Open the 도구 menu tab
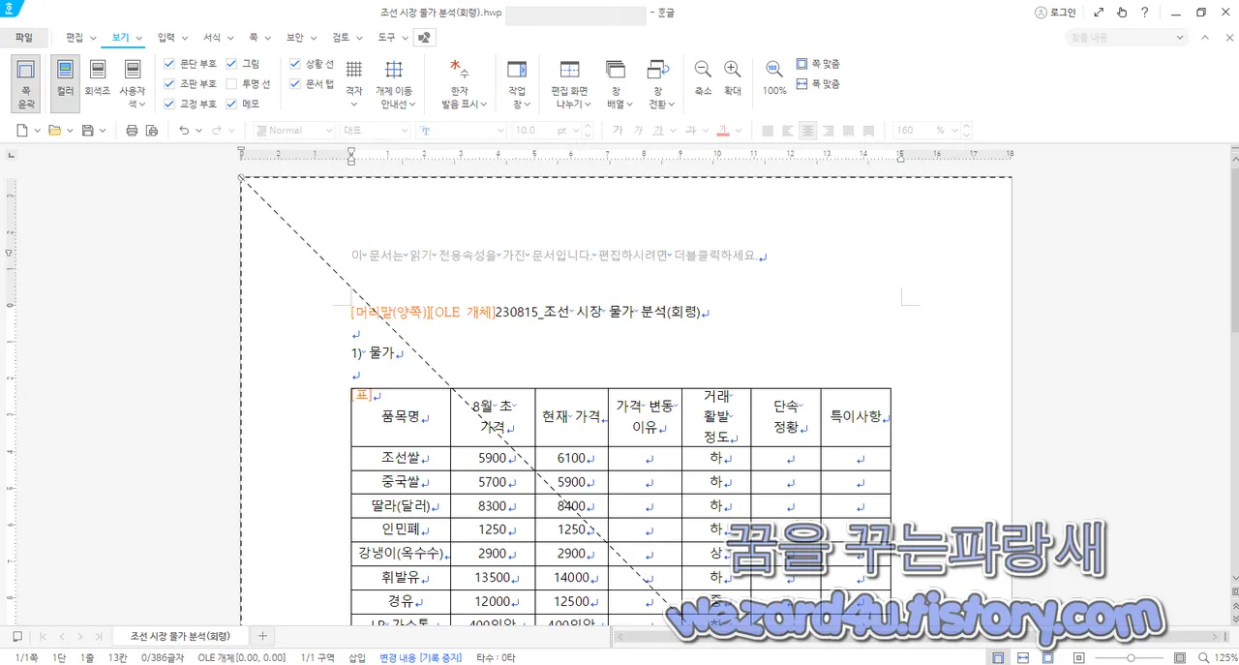This screenshot has width=1239, height=665. pos(386,38)
